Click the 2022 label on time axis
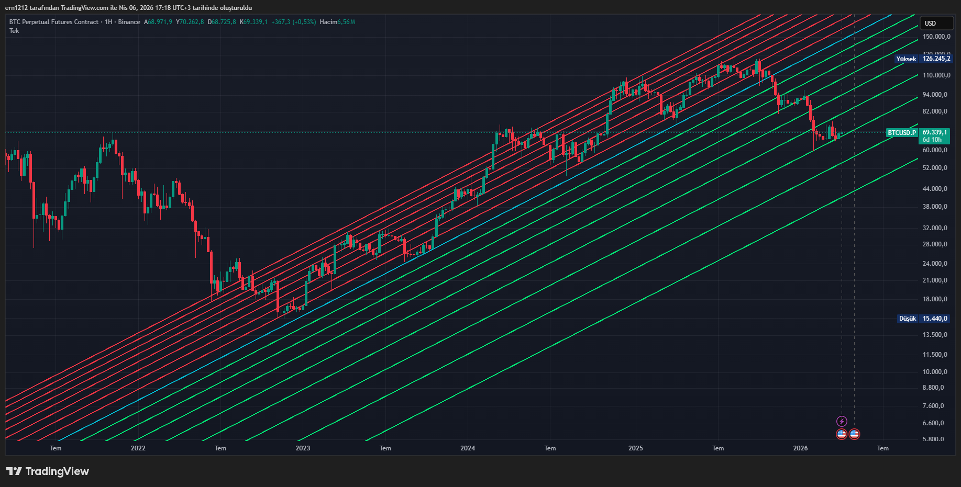 (138, 448)
